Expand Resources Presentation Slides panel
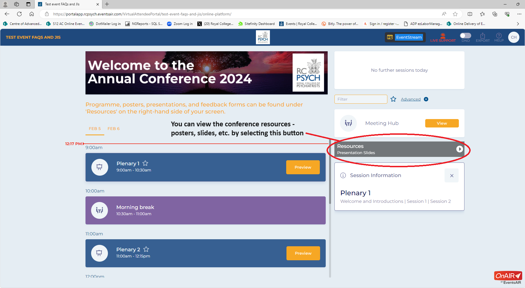Viewport: 525px width, 288px height. (x=459, y=149)
